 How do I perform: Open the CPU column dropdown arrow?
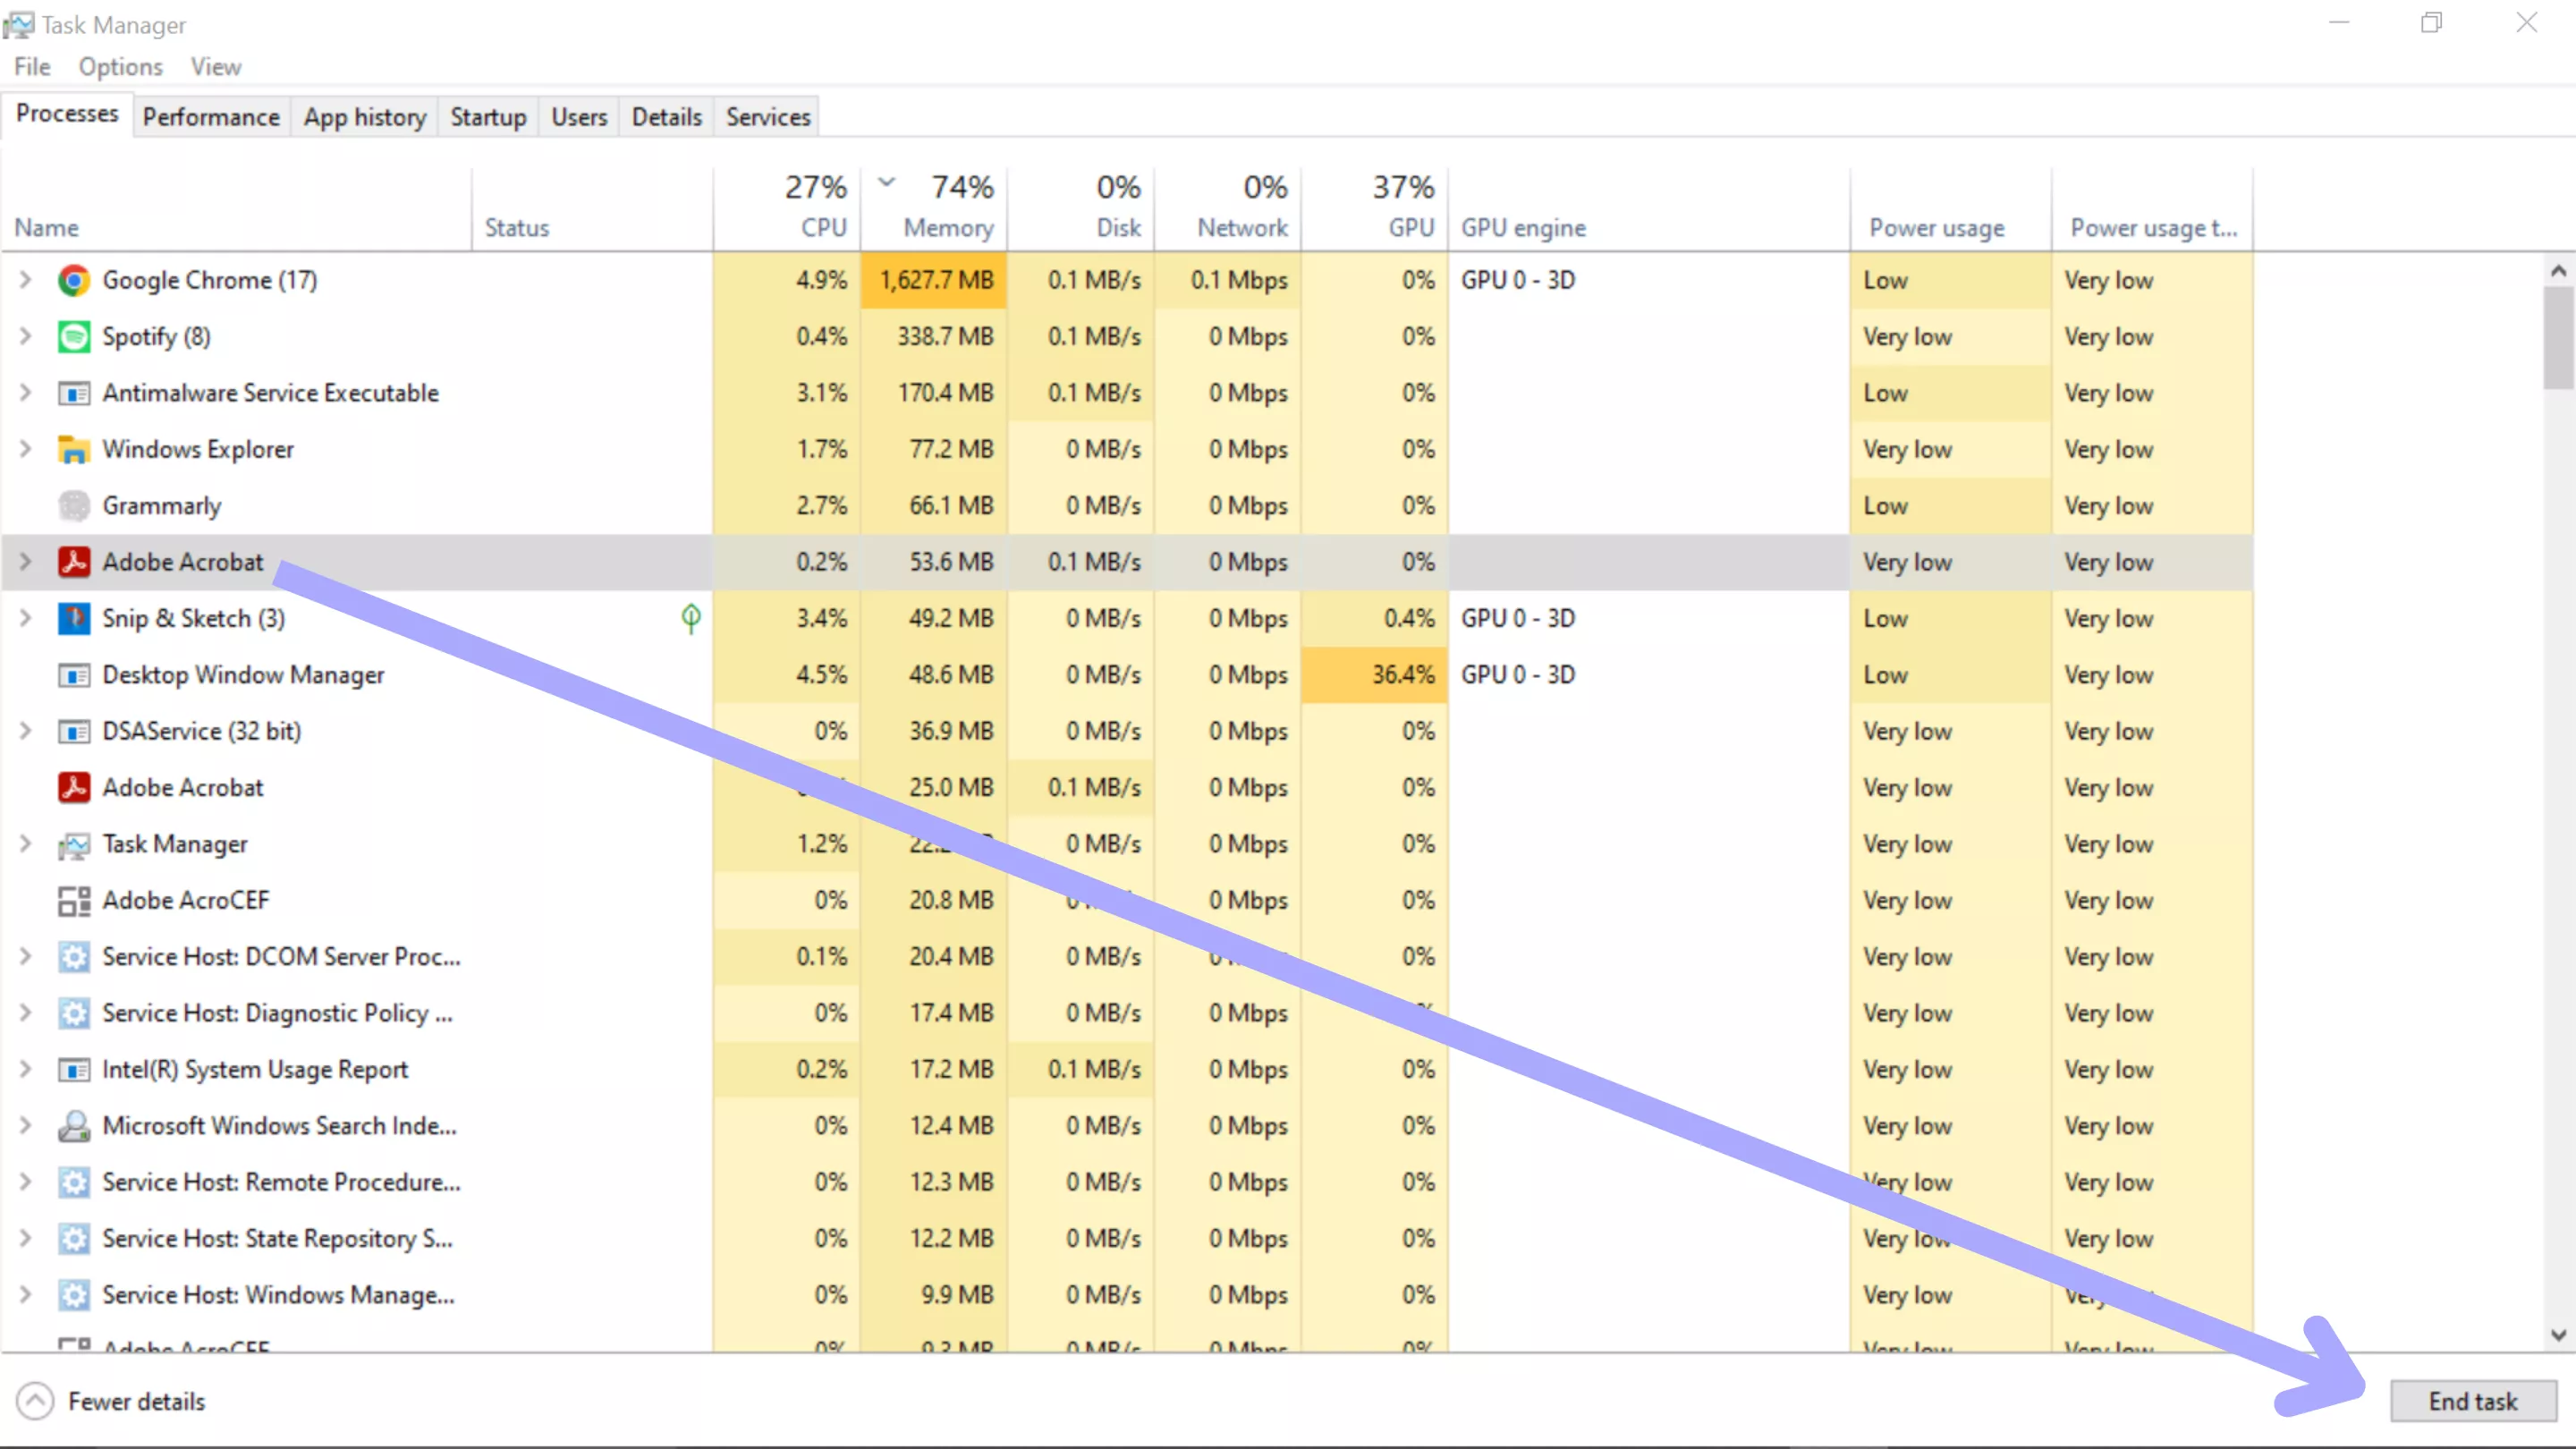pos(886,183)
